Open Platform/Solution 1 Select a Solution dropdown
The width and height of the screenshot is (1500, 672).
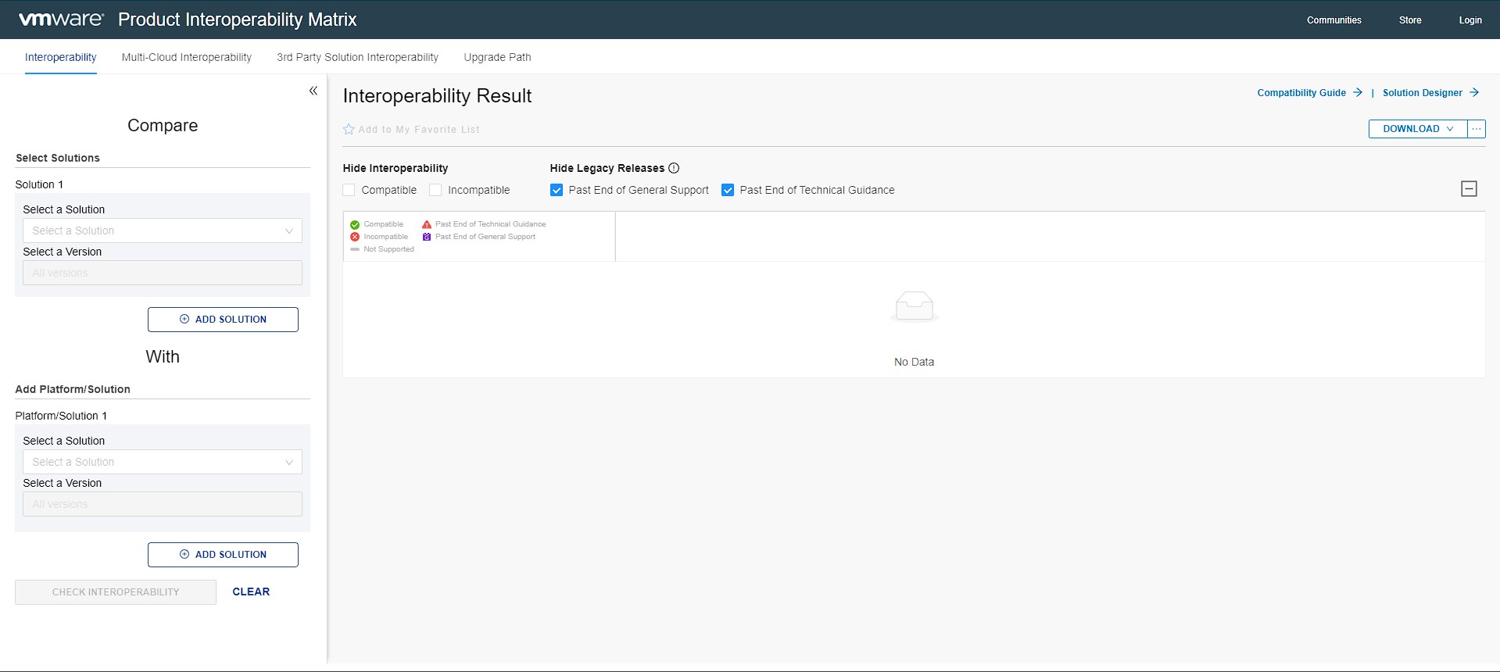(x=163, y=462)
